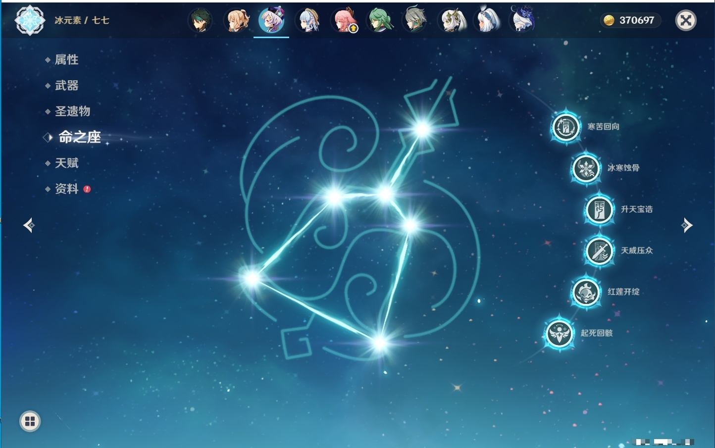
Task: Click the 升天宝诰 label
Action: pos(637,209)
